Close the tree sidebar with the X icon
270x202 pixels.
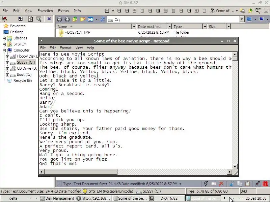[49, 19]
